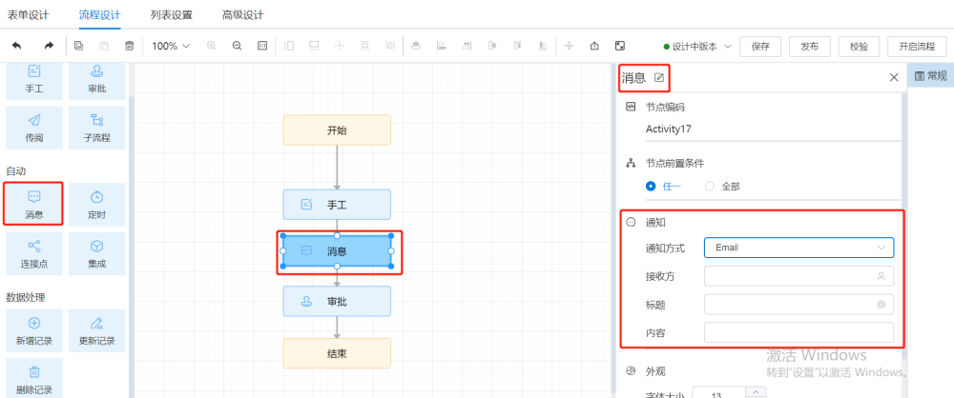Click the zoom out magnifier icon
This screenshot has width=954, height=398.
(237, 46)
